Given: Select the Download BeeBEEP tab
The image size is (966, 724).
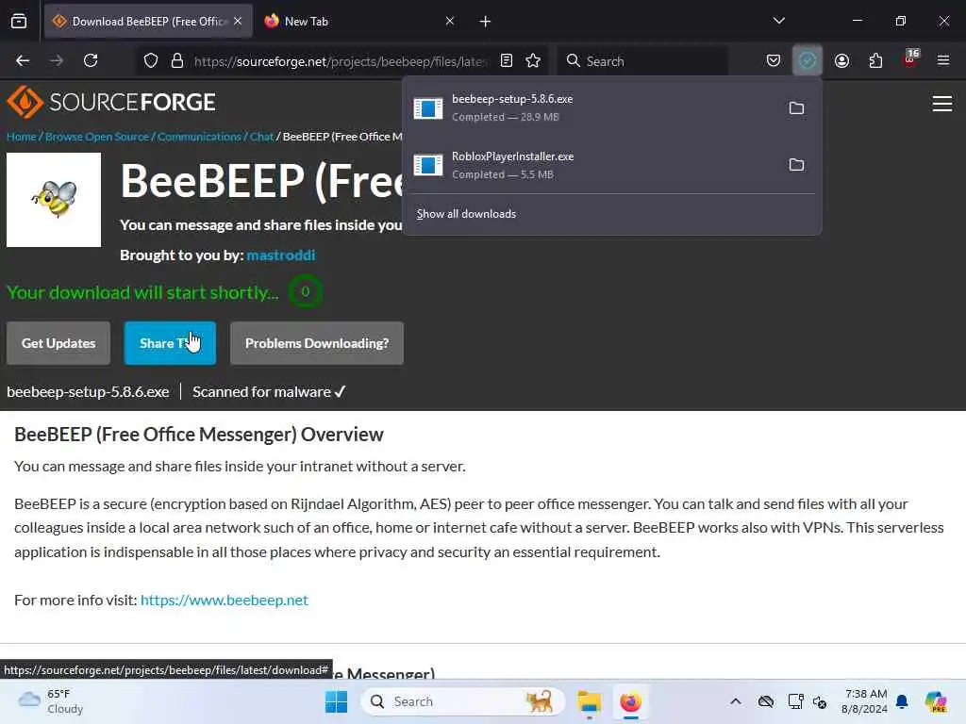Looking at the screenshot, I should [x=148, y=22].
